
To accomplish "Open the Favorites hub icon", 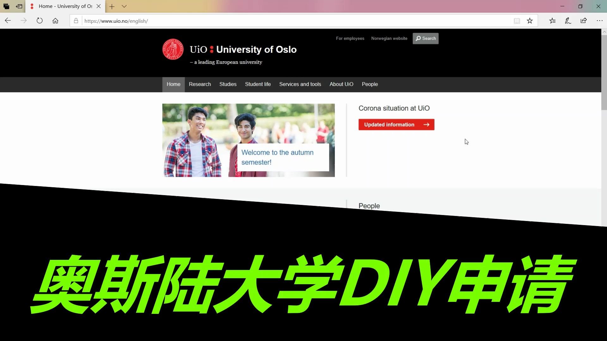I will [x=552, y=21].
